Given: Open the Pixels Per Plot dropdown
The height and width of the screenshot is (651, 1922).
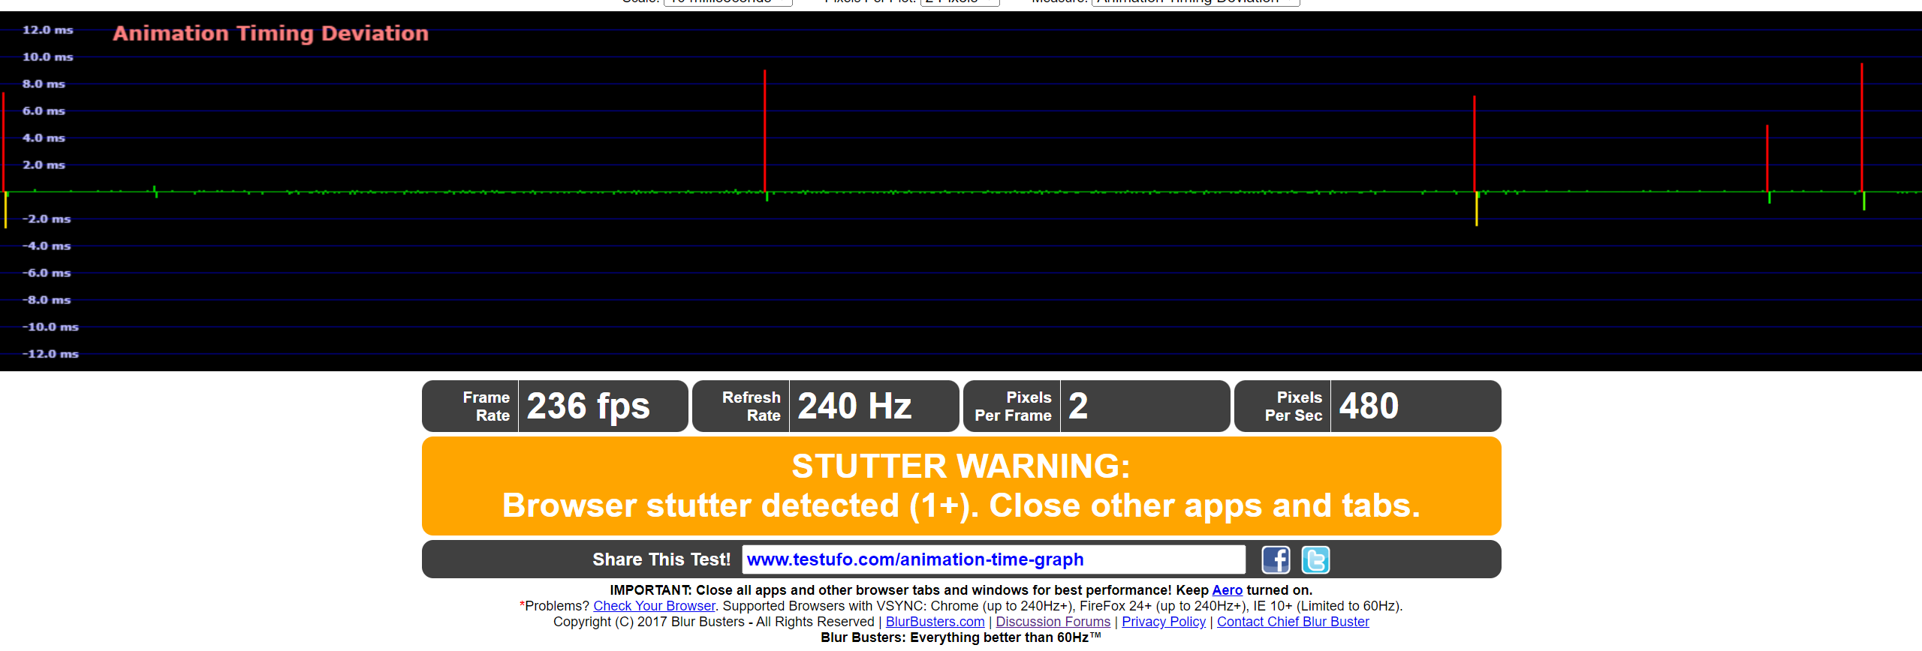Looking at the screenshot, I should click(959, 2).
